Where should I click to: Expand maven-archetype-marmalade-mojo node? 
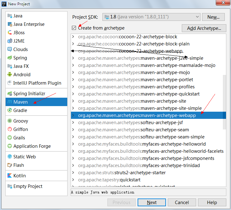coord(73,65)
